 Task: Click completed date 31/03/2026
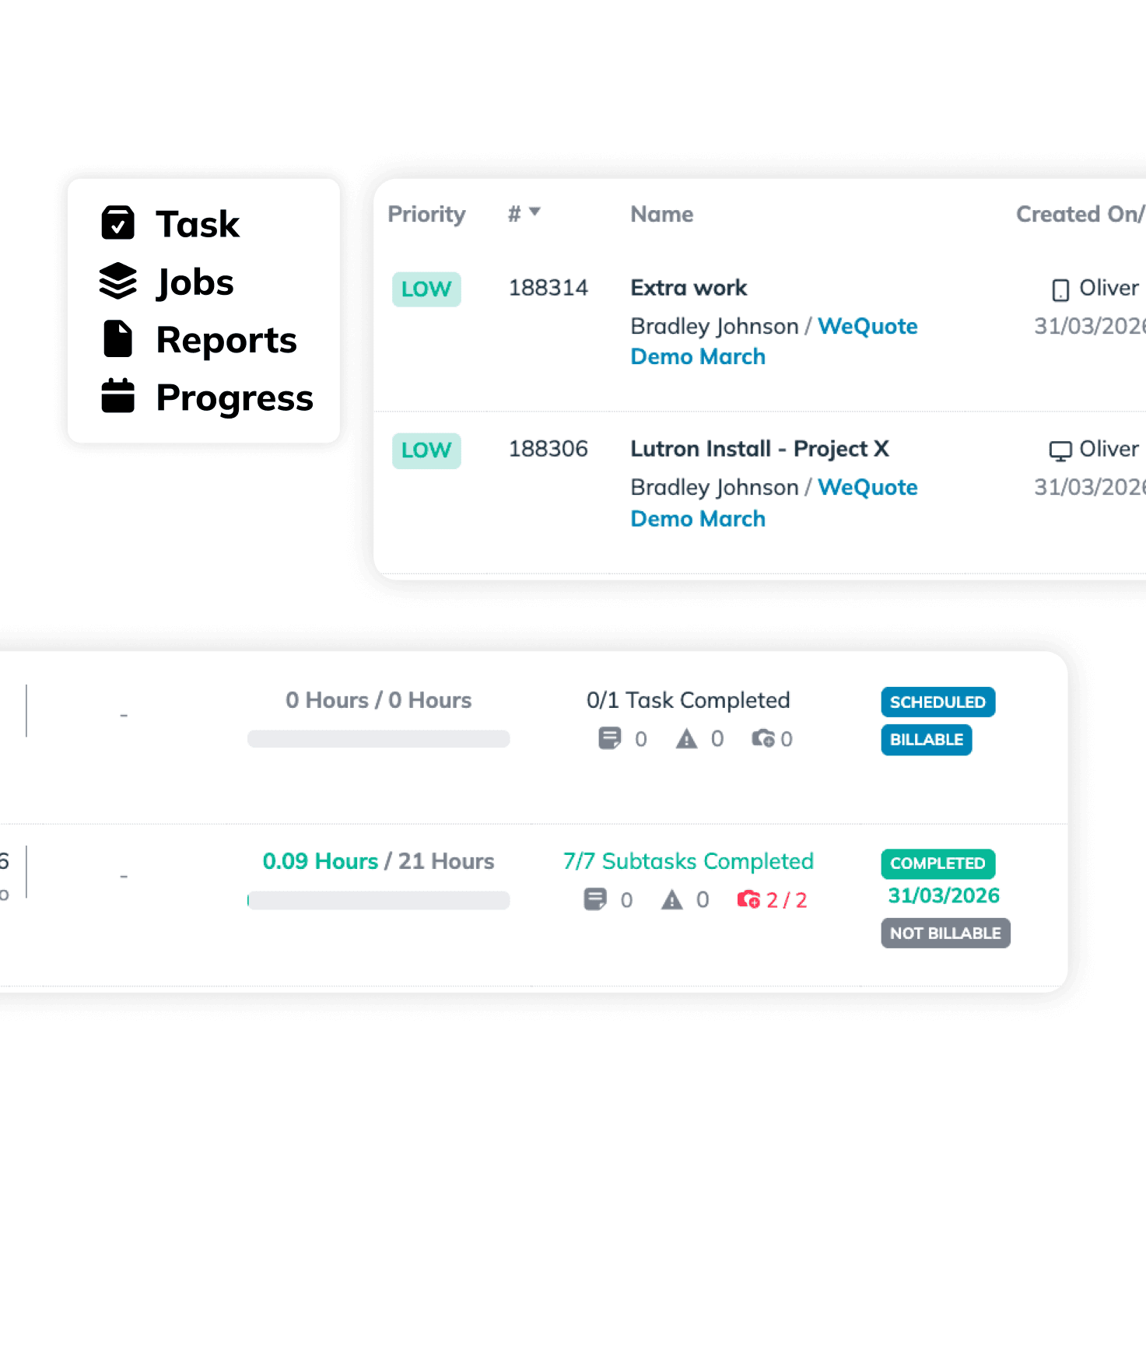[944, 896]
